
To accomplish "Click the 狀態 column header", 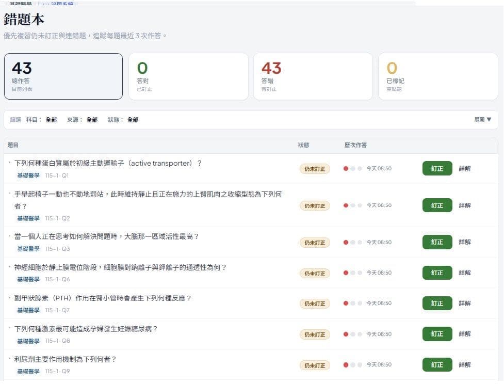I will (x=303, y=146).
